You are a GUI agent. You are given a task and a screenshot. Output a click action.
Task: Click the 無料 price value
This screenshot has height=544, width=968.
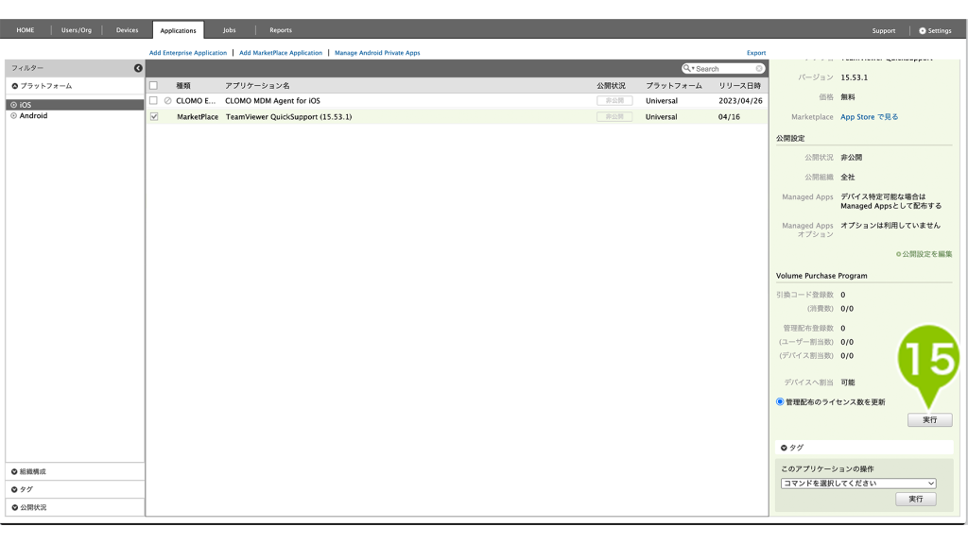pyautogui.click(x=848, y=97)
